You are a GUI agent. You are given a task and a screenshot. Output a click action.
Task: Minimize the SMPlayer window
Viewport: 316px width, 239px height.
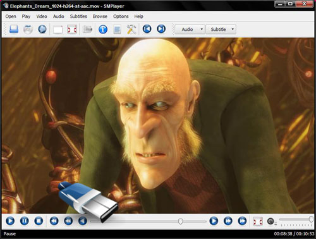tap(280, 4)
